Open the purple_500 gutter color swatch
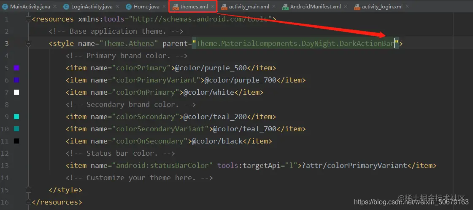The width and height of the screenshot is (473, 210). tap(16, 68)
